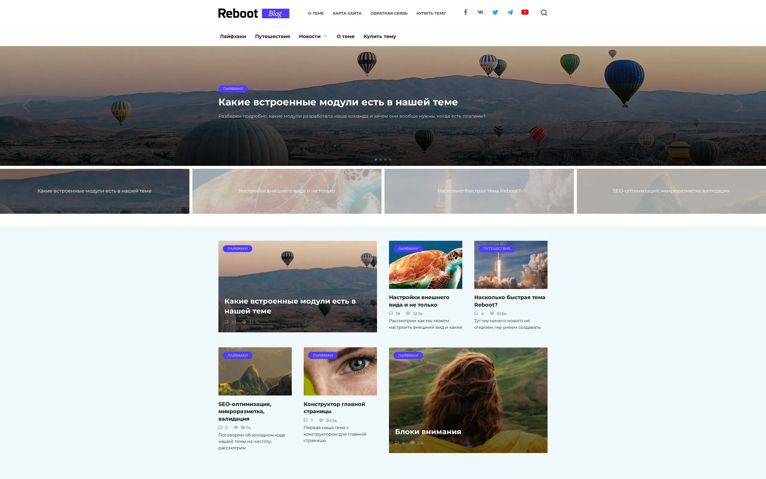Image resolution: width=766 pixels, height=479 pixels.
Task: Open the Telegram social icon
Action: (x=510, y=12)
